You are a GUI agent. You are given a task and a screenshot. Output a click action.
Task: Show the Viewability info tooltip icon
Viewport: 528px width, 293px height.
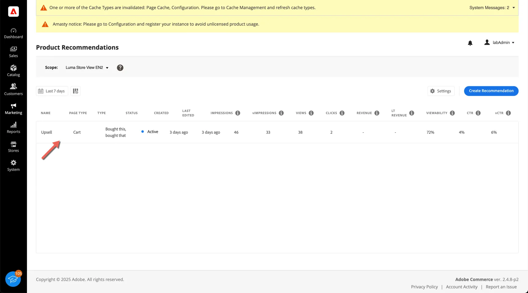point(452,113)
